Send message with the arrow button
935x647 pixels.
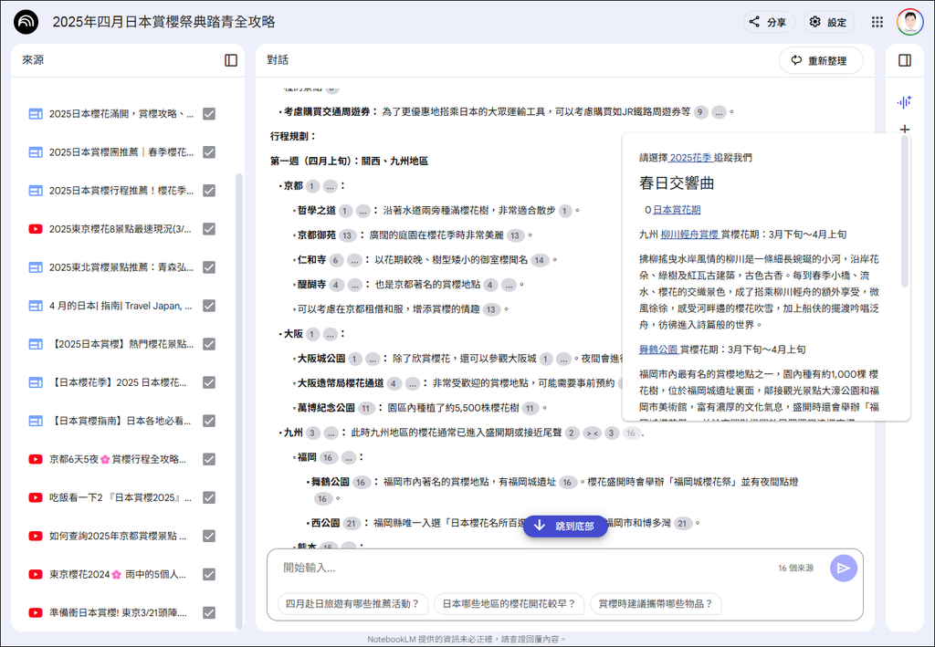click(x=843, y=568)
